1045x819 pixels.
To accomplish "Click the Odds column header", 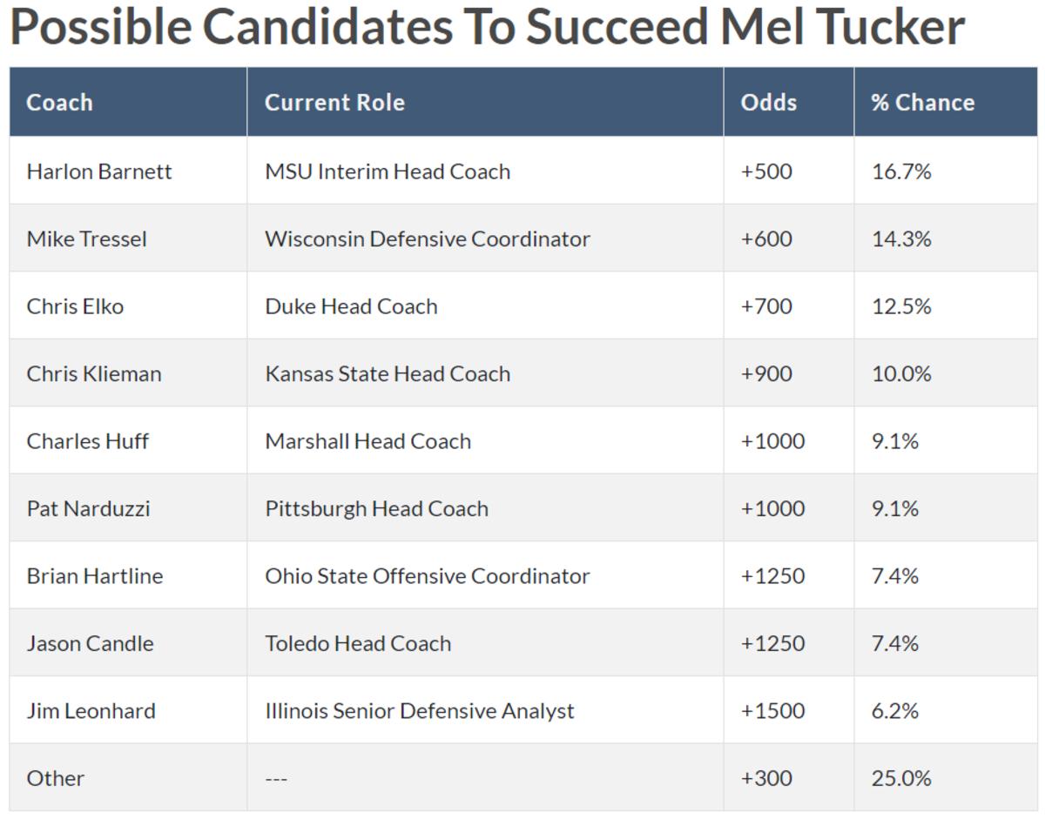I will point(768,102).
